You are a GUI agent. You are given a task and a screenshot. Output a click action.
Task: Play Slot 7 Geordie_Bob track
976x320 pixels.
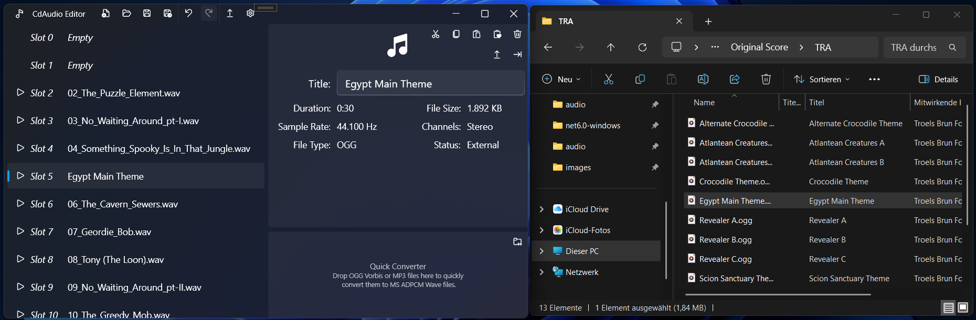(x=20, y=231)
